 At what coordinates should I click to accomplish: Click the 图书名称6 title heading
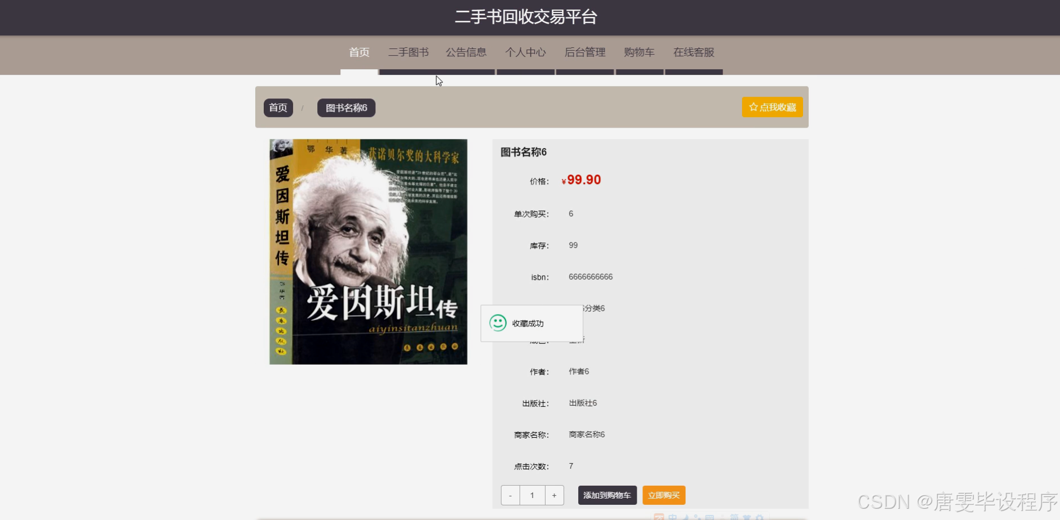(524, 152)
